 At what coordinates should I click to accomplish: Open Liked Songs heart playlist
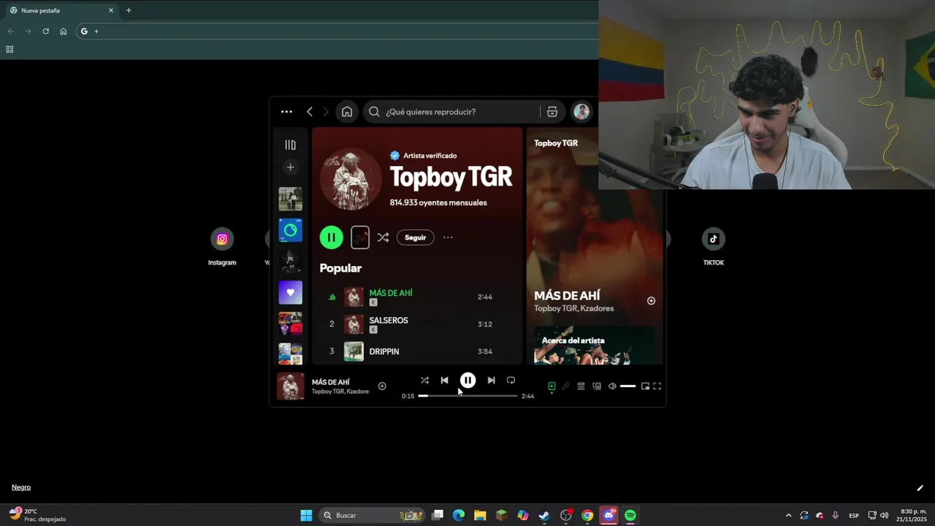(290, 292)
